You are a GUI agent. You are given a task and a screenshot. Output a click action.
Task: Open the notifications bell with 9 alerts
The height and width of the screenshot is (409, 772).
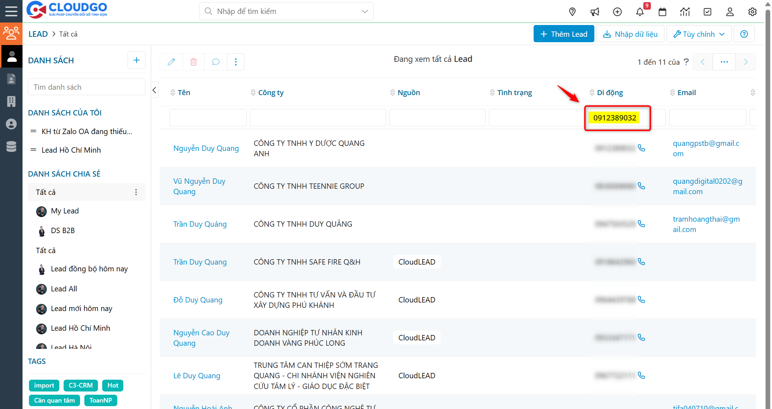[x=640, y=11]
